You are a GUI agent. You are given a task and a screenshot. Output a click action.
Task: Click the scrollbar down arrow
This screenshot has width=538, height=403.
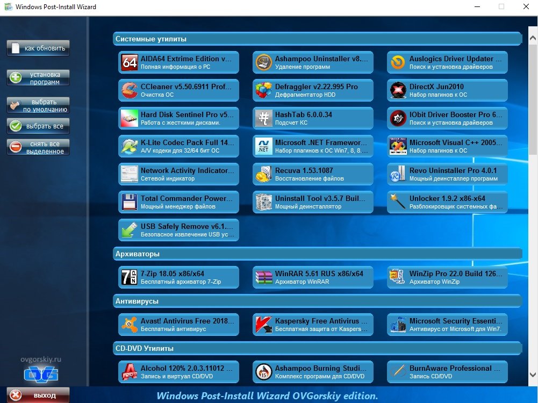click(533, 375)
